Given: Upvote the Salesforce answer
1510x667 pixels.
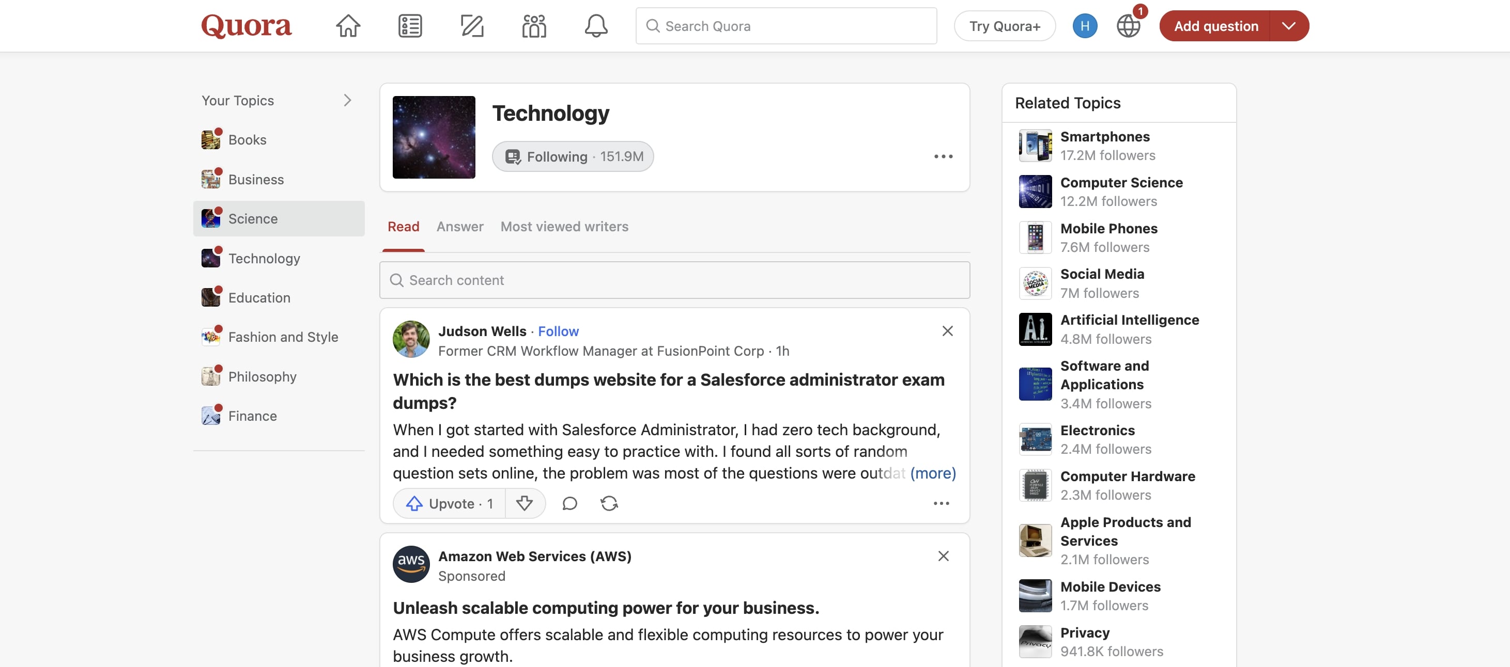Looking at the screenshot, I should (450, 504).
